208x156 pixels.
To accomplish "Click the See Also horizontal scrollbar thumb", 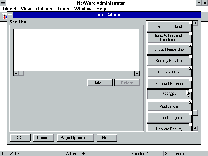I will tap(21, 73).
